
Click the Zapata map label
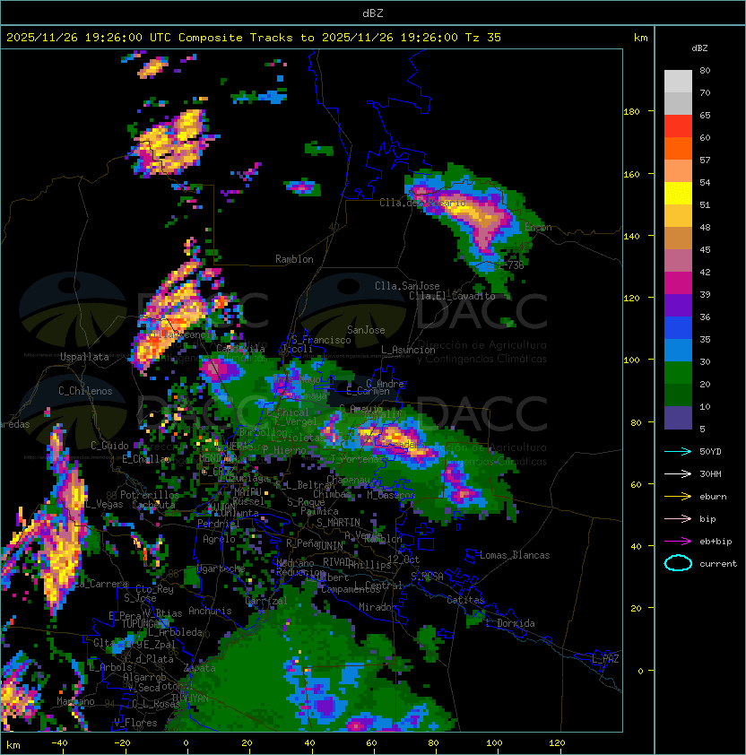(200, 668)
